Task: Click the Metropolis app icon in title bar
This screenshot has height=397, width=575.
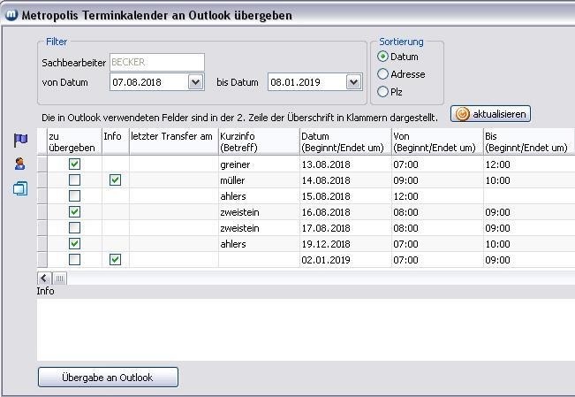Action: (11, 15)
